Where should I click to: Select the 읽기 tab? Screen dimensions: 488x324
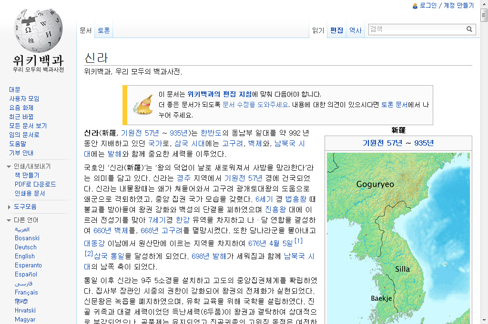[318, 30]
